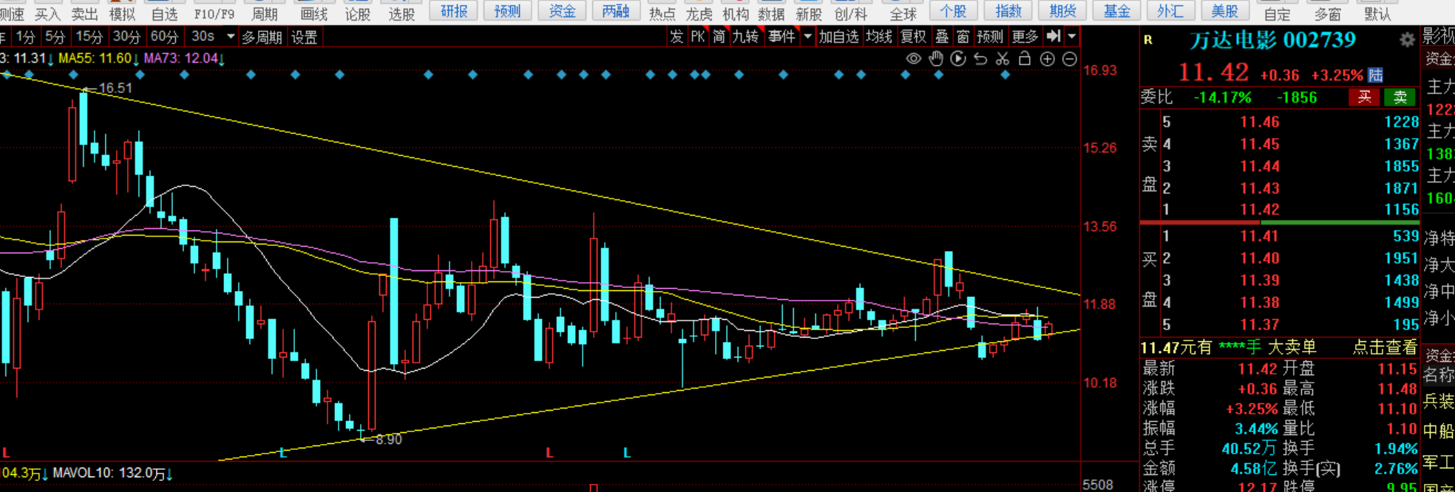Click the 复权 adjustment button

pyautogui.click(x=913, y=36)
